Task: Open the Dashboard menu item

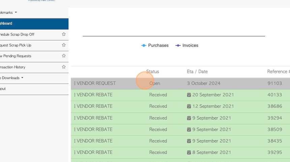Action: pos(34,24)
